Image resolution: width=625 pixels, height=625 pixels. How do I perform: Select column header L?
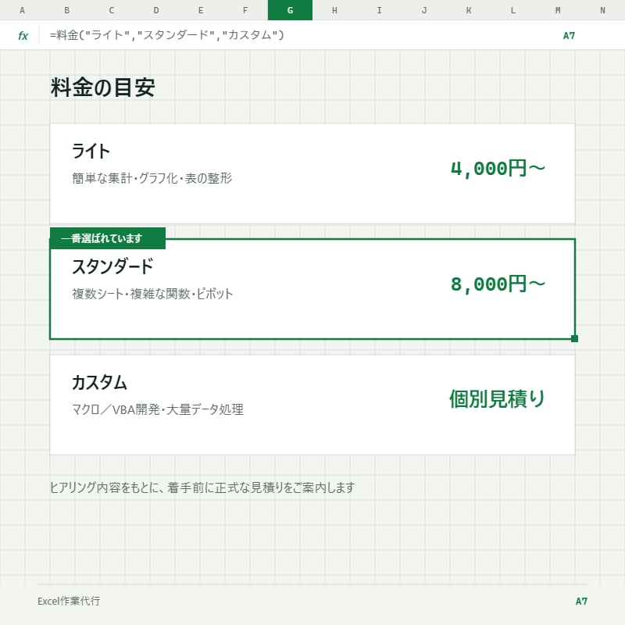(x=513, y=10)
